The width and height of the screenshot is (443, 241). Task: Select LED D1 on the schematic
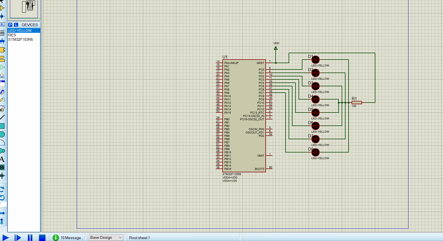pyautogui.click(x=315, y=60)
